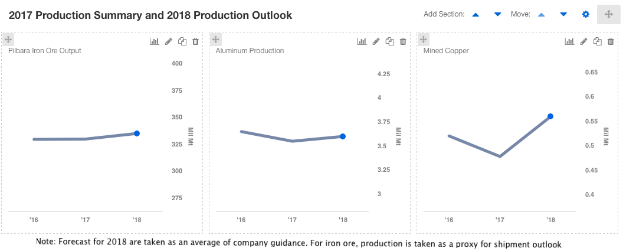Open section settings gear

586,14
